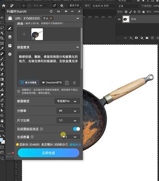Screen dimensions: 159x181
Task: Select the Lasso tool
Action: pos(2,28)
